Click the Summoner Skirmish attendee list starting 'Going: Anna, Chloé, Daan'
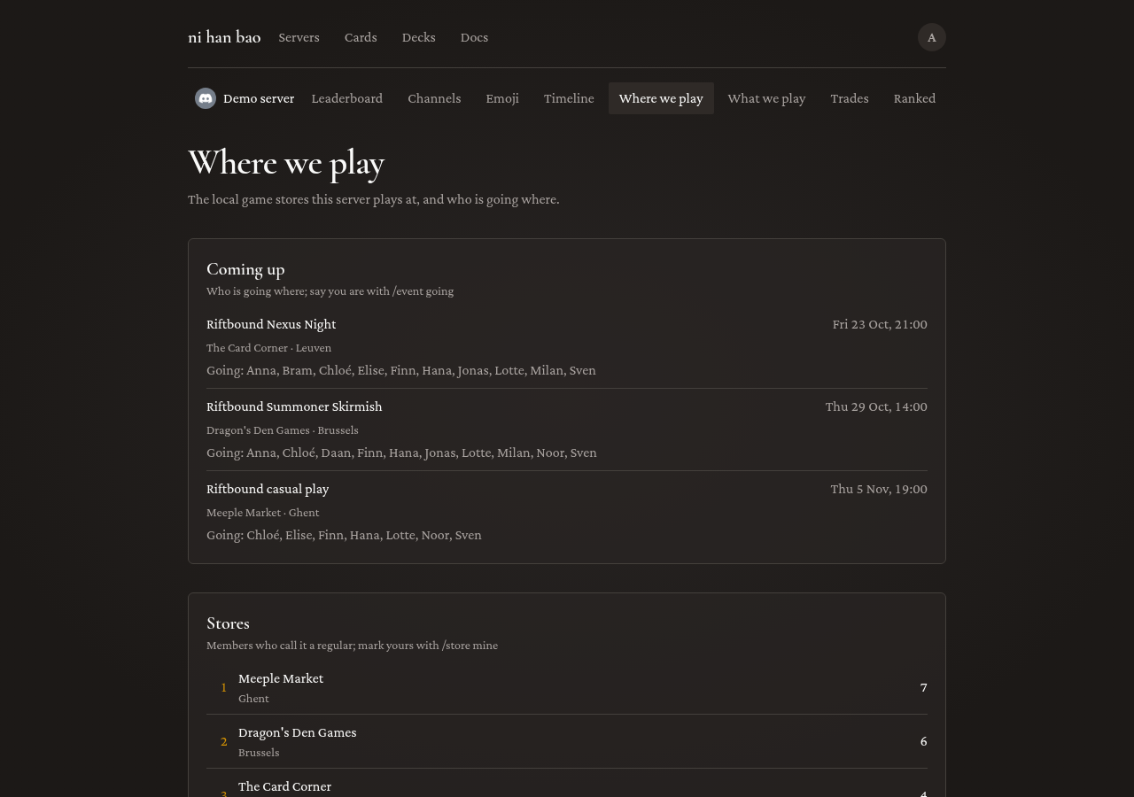 pyautogui.click(x=401, y=453)
